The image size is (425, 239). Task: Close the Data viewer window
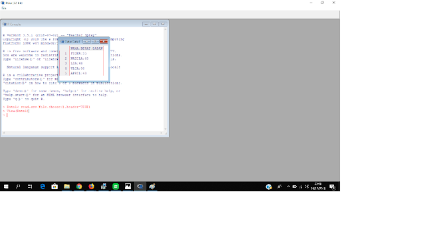tap(104, 41)
